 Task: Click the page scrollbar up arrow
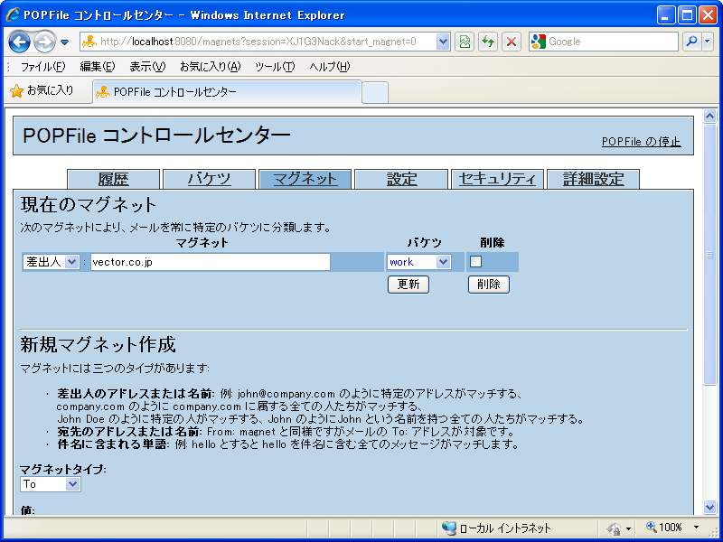click(x=710, y=116)
